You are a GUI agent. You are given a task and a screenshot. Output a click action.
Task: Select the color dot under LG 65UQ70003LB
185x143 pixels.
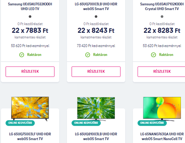point(96,17)
